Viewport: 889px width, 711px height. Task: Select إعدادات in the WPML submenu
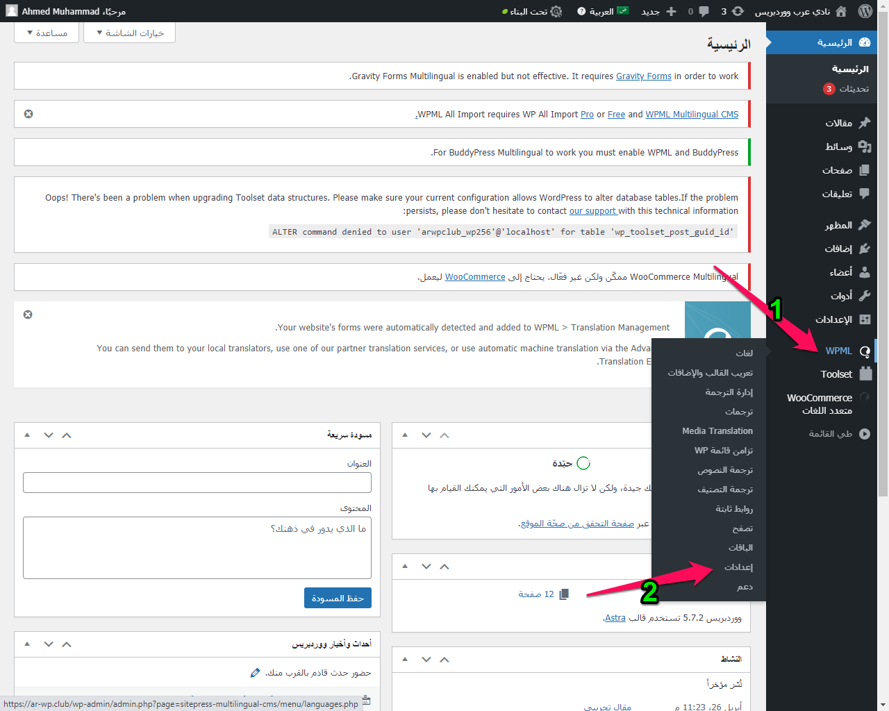[x=738, y=567]
